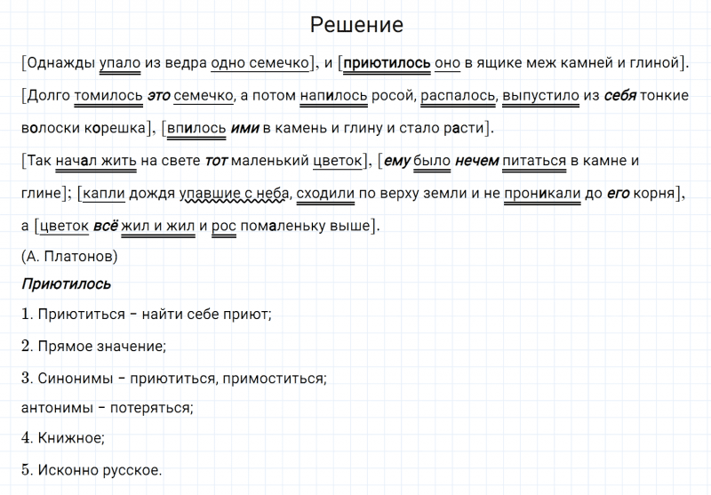Image resolution: width=711 pixels, height=495 pixels.
Task: Click the author credit '(А. Платонов)'
Action: tap(69, 257)
